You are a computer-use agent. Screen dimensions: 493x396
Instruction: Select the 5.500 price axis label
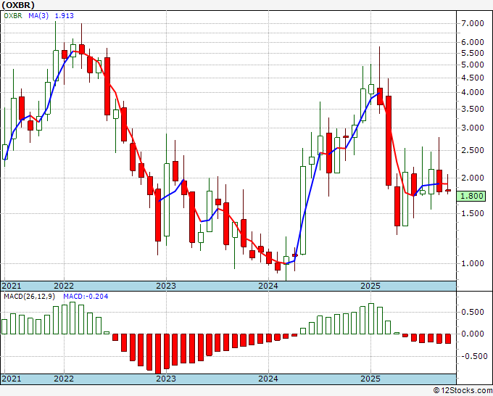tap(473, 53)
